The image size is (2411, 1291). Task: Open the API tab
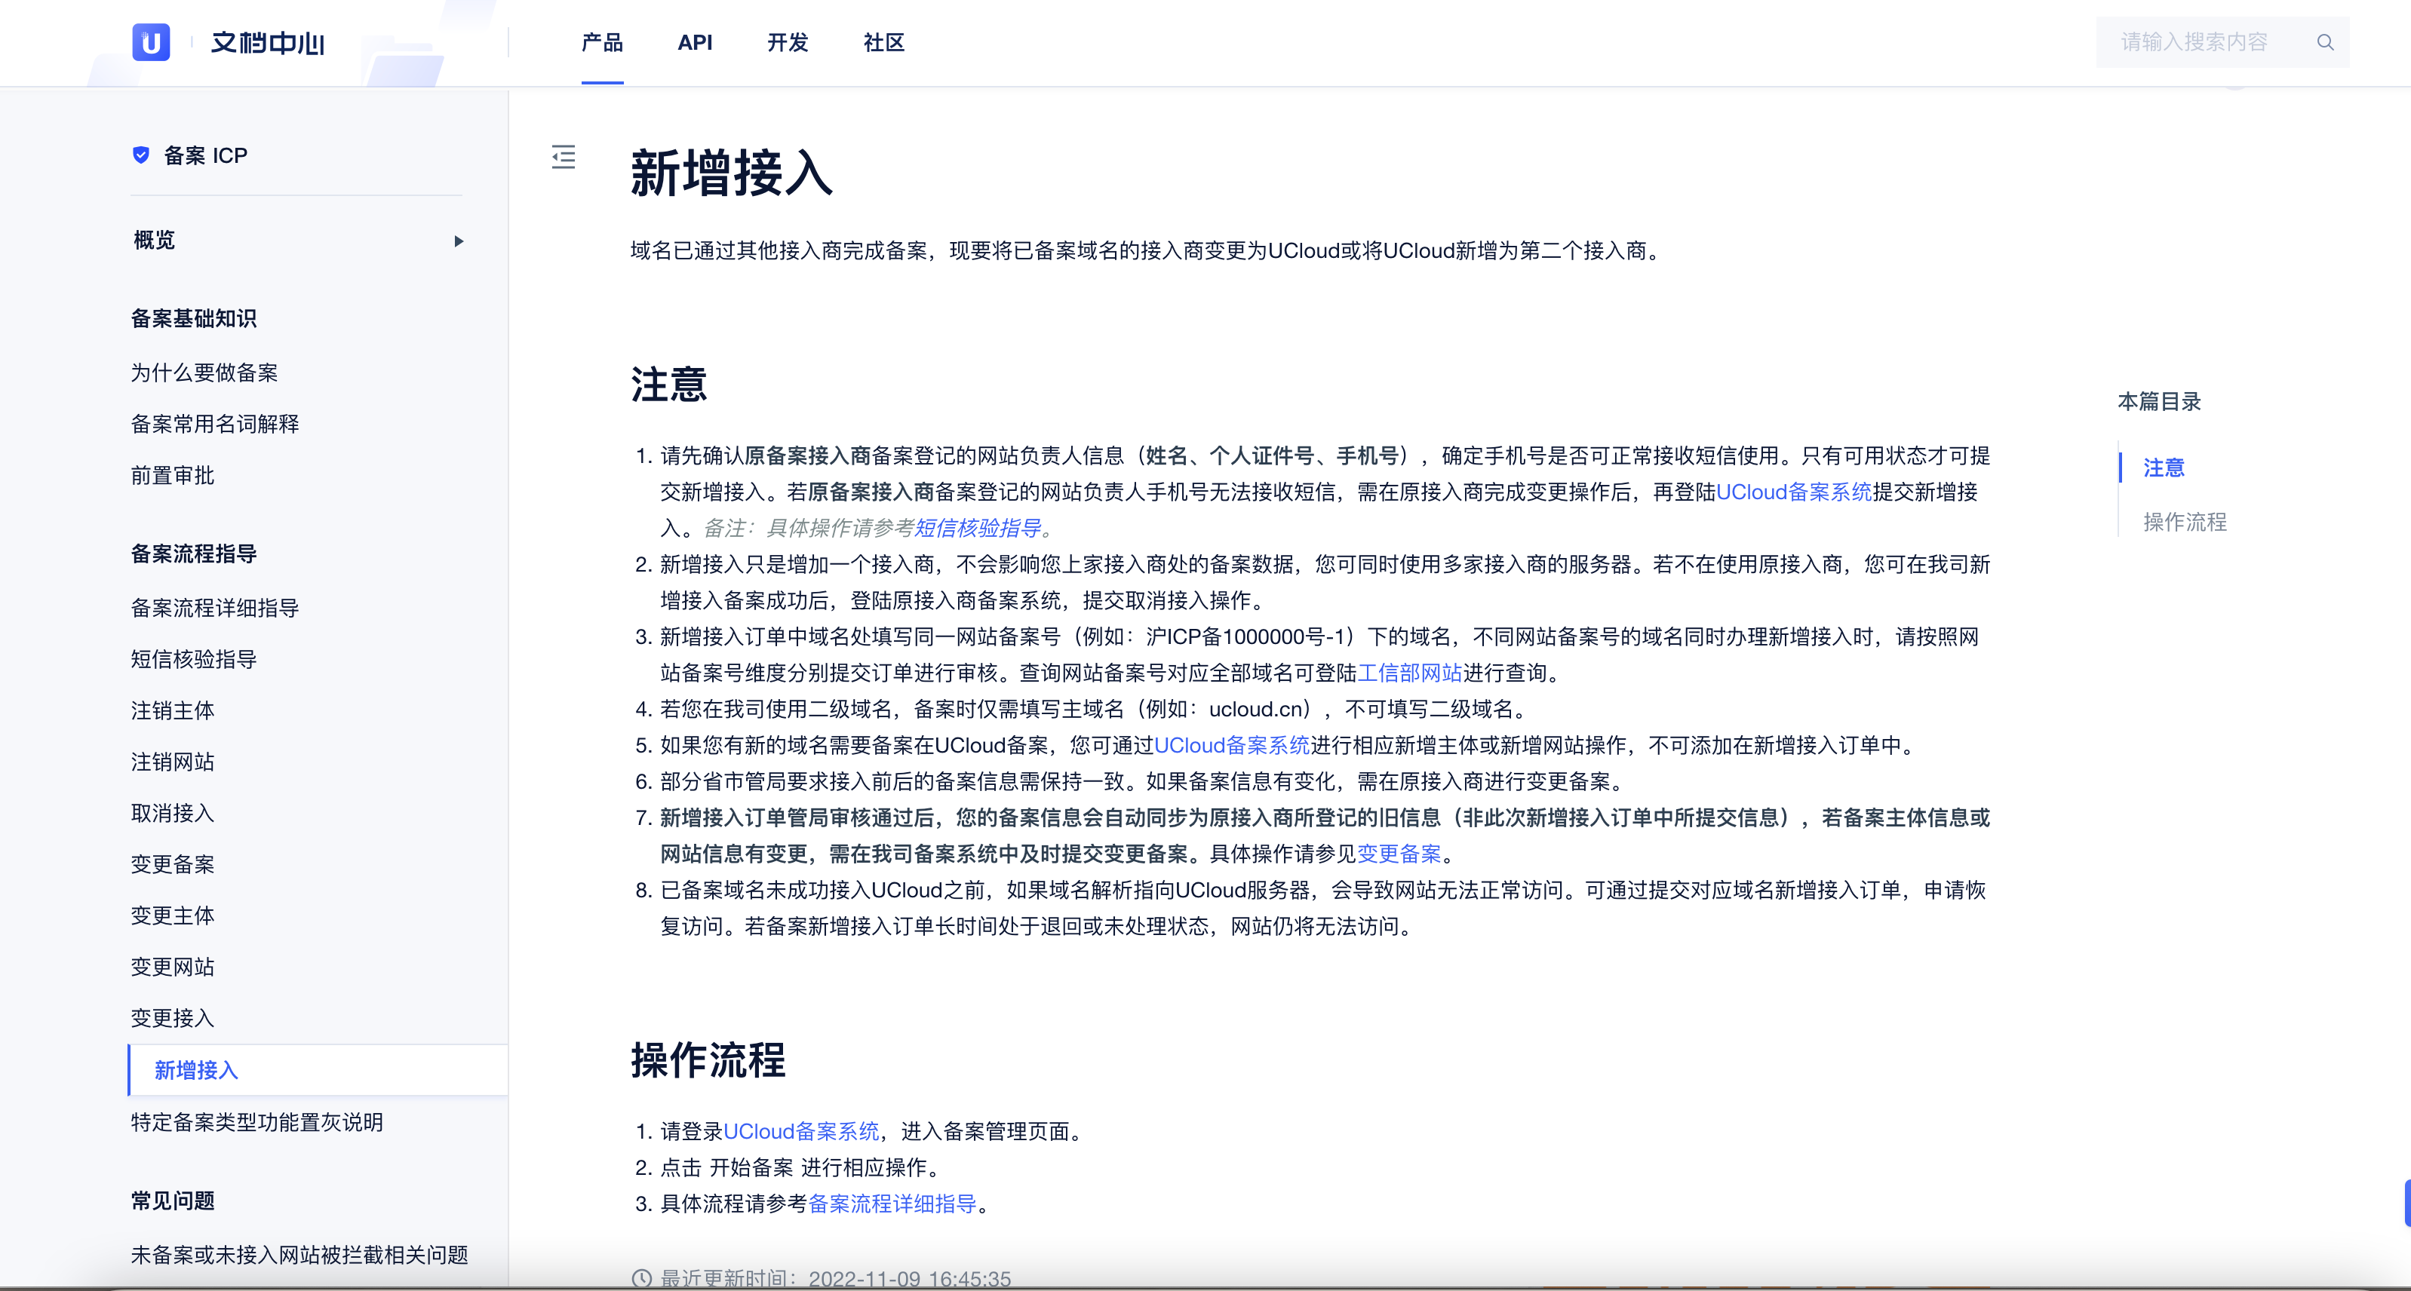click(695, 42)
